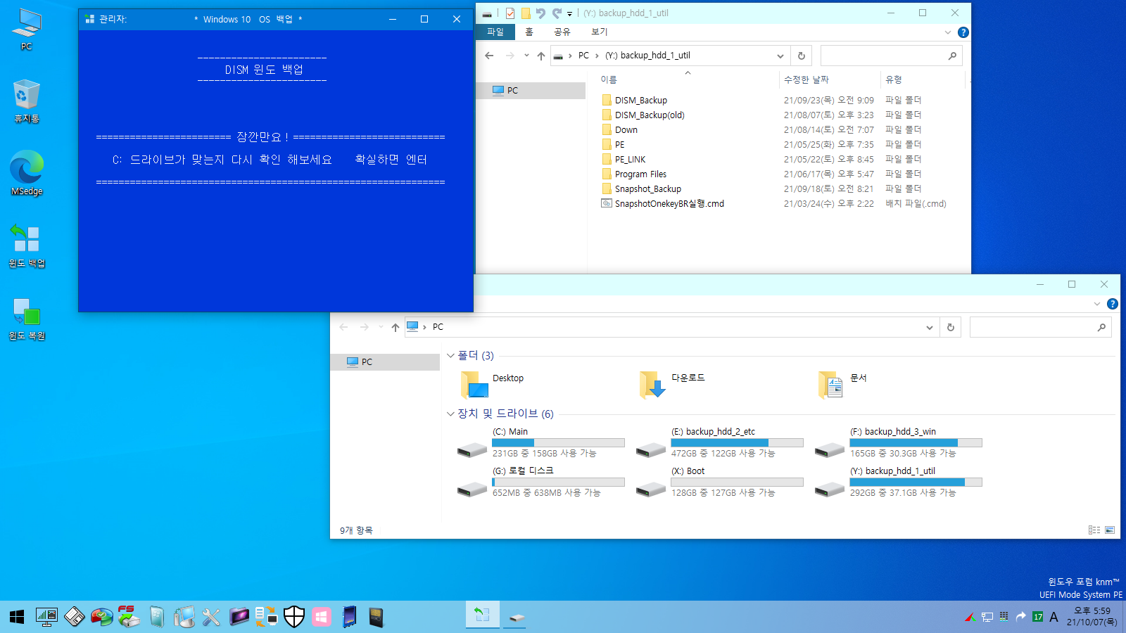Select the DISM_Backup folder

click(x=640, y=100)
